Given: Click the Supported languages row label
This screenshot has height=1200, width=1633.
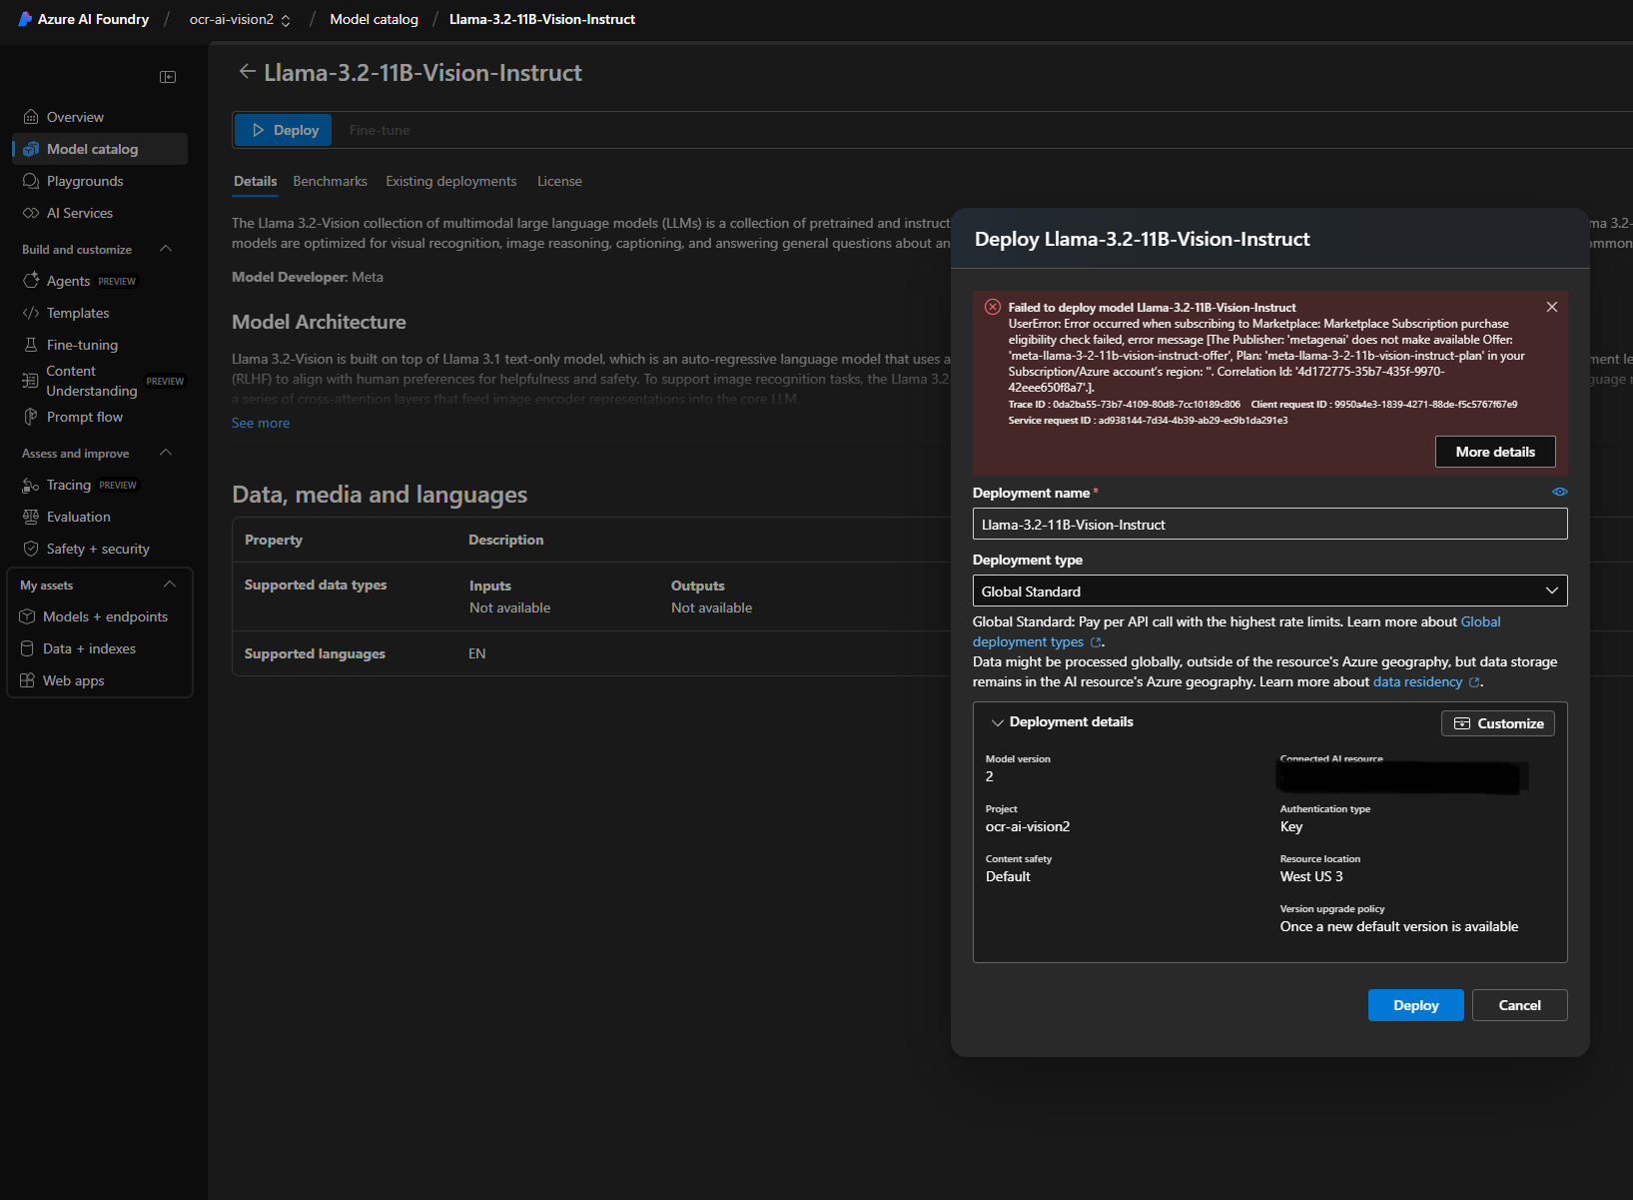Looking at the screenshot, I should pyautogui.click(x=315, y=653).
